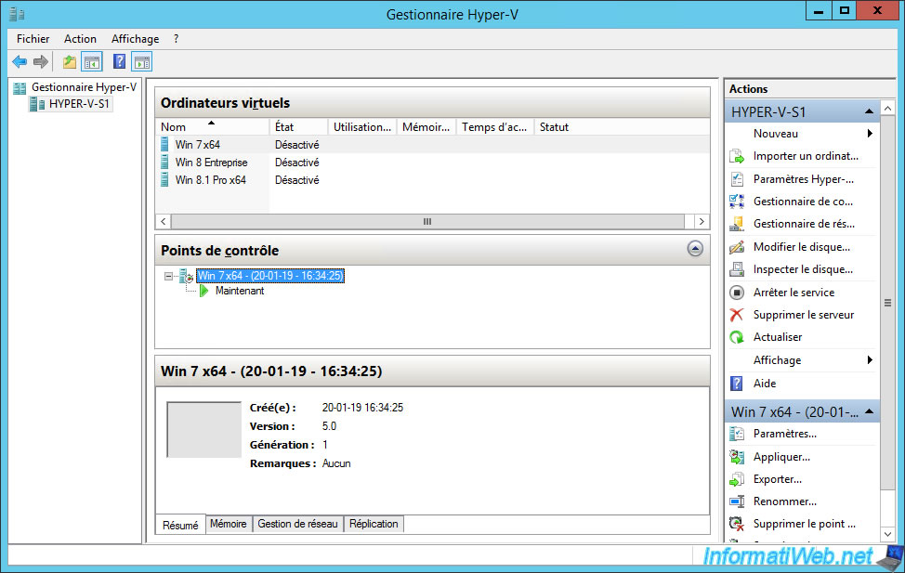Screen dimensions: 905x573
Task: Switch to the Gestion de réseau tab
Action: 298,524
